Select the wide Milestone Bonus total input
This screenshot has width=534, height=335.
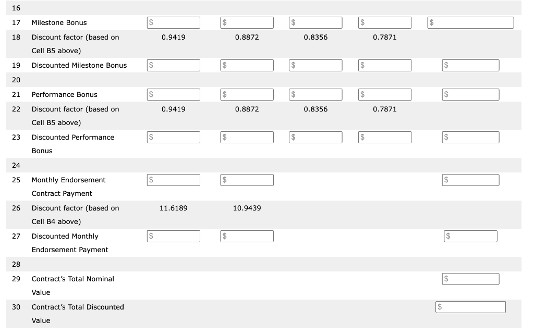tap(470, 23)
